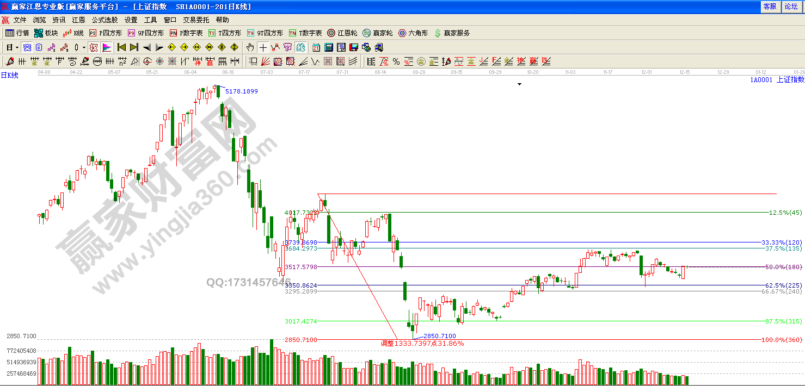
Task: Click the calendar icon in toolbar
Action: point(317,47)
